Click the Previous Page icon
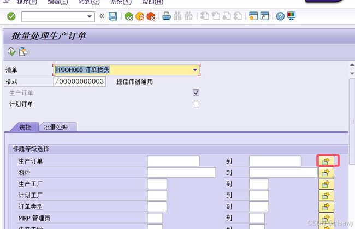 click(216, 16)
